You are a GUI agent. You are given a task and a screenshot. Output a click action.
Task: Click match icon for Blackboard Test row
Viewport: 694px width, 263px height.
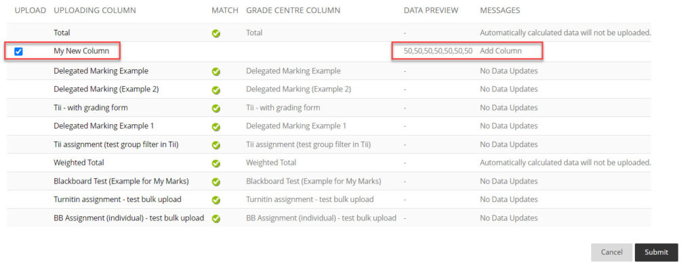click(216, 182)
